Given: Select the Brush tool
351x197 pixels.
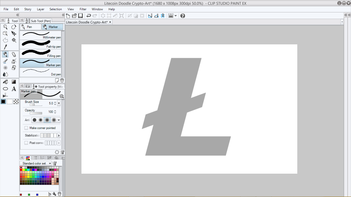Looking at the screenshot, I should 5,61.
